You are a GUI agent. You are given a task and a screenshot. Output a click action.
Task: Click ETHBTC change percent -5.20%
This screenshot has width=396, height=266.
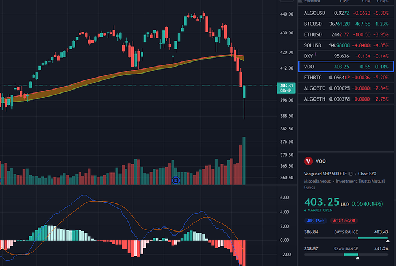point(381,78)
